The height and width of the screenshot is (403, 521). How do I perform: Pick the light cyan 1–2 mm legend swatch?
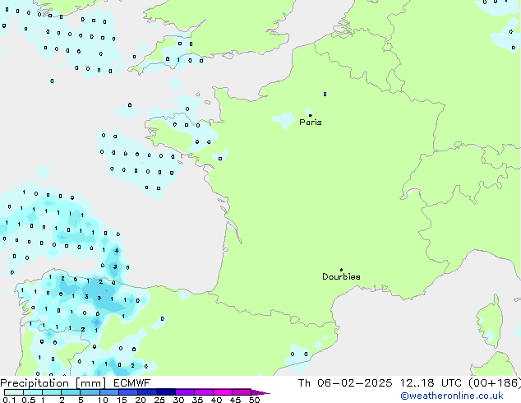coord(52,392)
